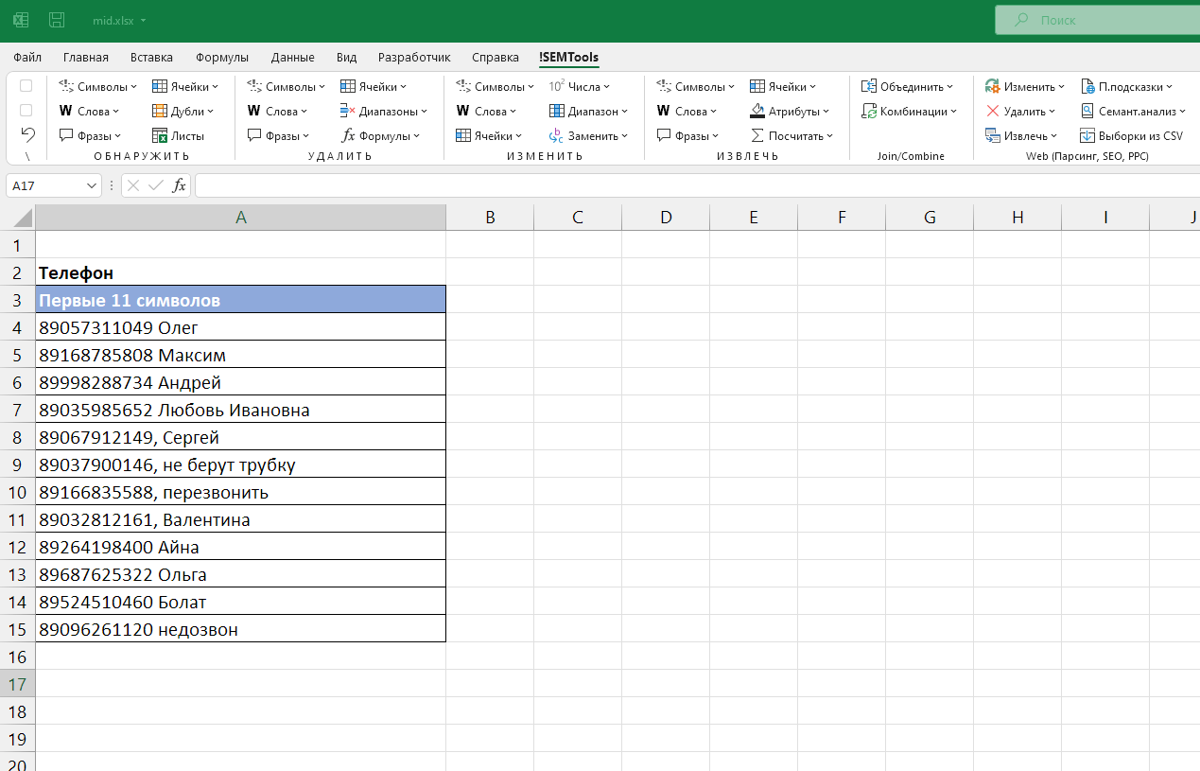
Task: Open Числа in the ИЗМЕНИТЬ group
Action: 580,86
